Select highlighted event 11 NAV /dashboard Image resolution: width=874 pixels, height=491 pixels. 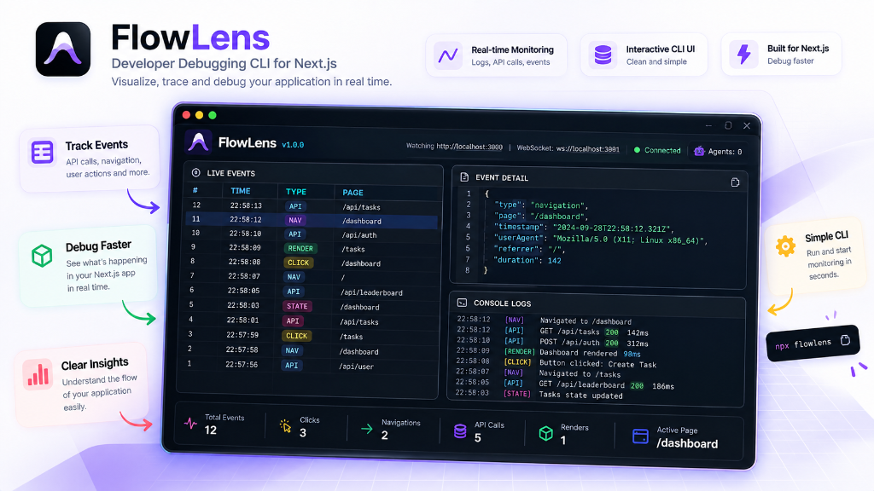coord(312,221)
